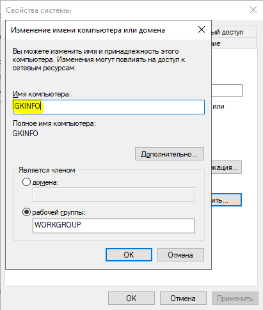Close the Свойства системы window
The height and width of the screenshot is (310, 263).
253,10
